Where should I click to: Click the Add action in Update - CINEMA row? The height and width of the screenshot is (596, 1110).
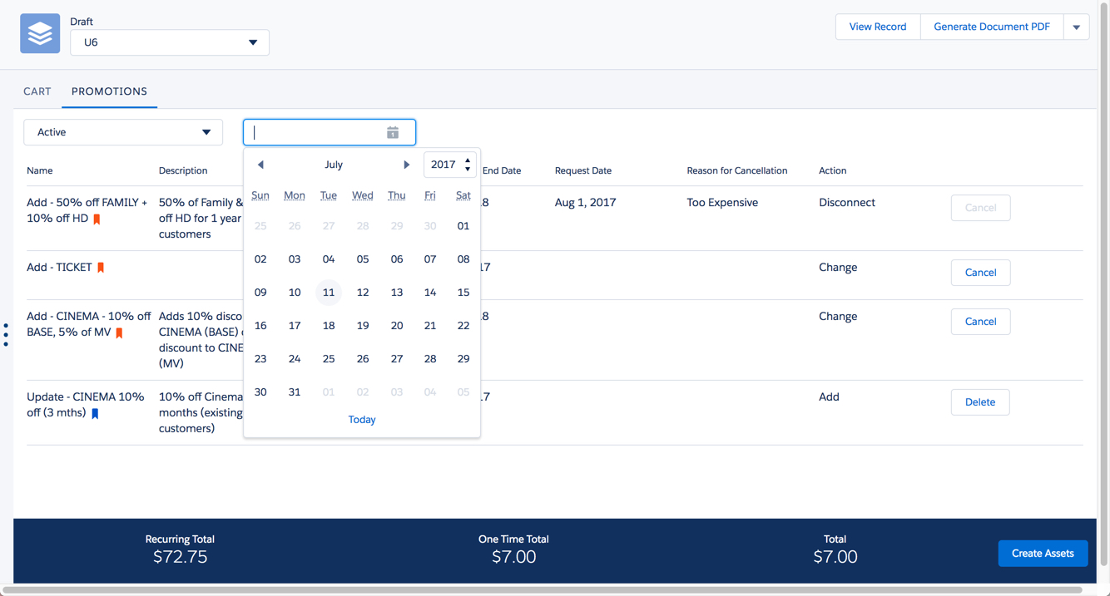click(829, 397)
